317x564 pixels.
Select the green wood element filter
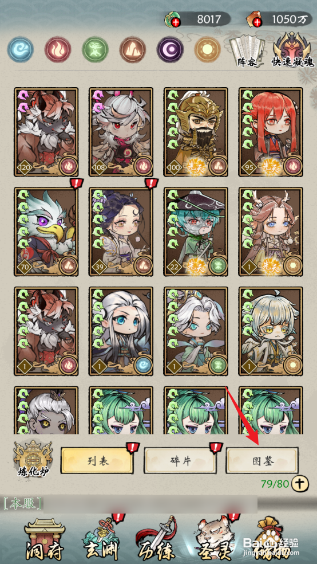[95, 50]
